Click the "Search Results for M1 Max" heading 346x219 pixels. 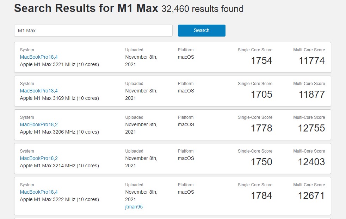pos(86,8)
